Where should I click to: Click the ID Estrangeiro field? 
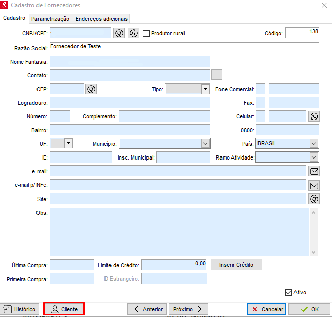(174, 279)
